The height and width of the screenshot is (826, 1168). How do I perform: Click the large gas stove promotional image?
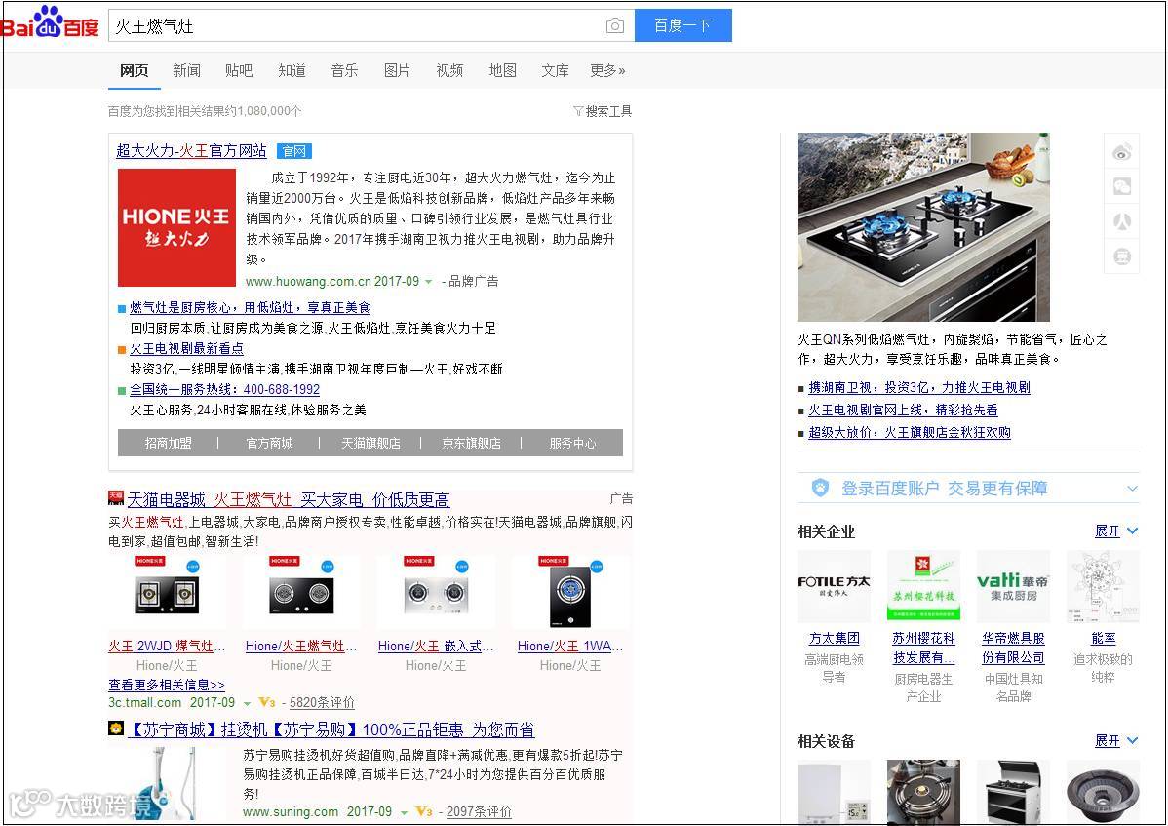click(923, 227)
